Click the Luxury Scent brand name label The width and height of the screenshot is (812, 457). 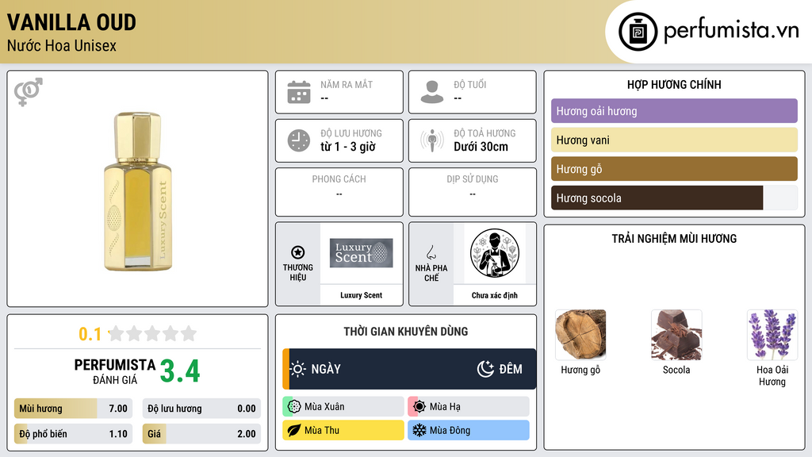tap(361, 295)
